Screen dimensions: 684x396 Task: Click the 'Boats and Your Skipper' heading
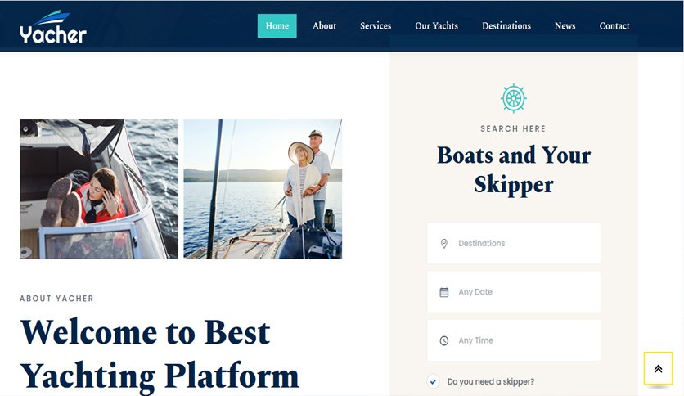point(514,169)
